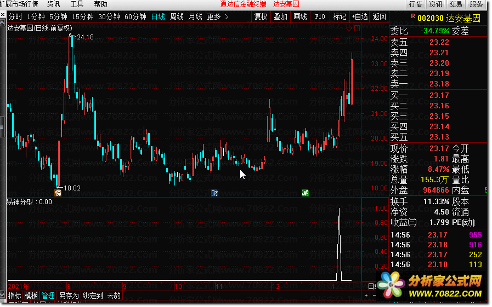Click the 减 holdings reduction marker
The width and height of the screenshot is (492, 307).
click(305, 193)
